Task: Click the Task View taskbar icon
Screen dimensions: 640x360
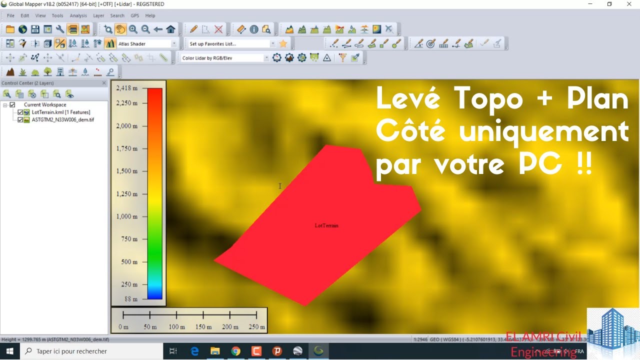Action: [173, 351]
